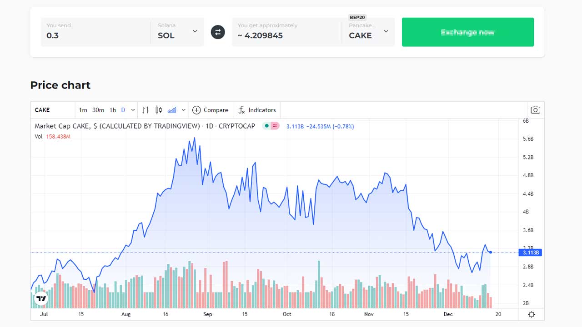Image resolution: width=582 pixels, height=327 pixels.
Task: Open the Indicators menu
Action: [257, 110]
